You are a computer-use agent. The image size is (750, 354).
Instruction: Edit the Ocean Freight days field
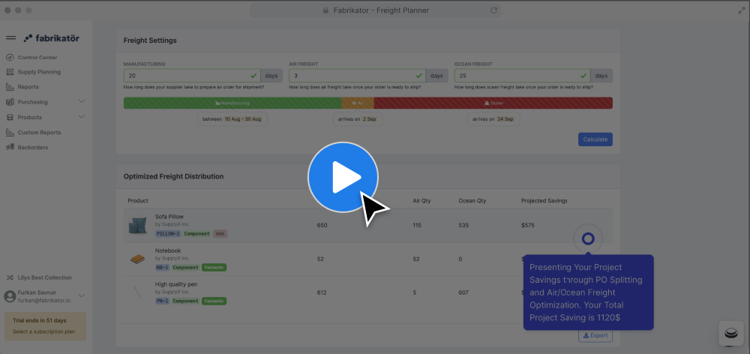[522, 76]
